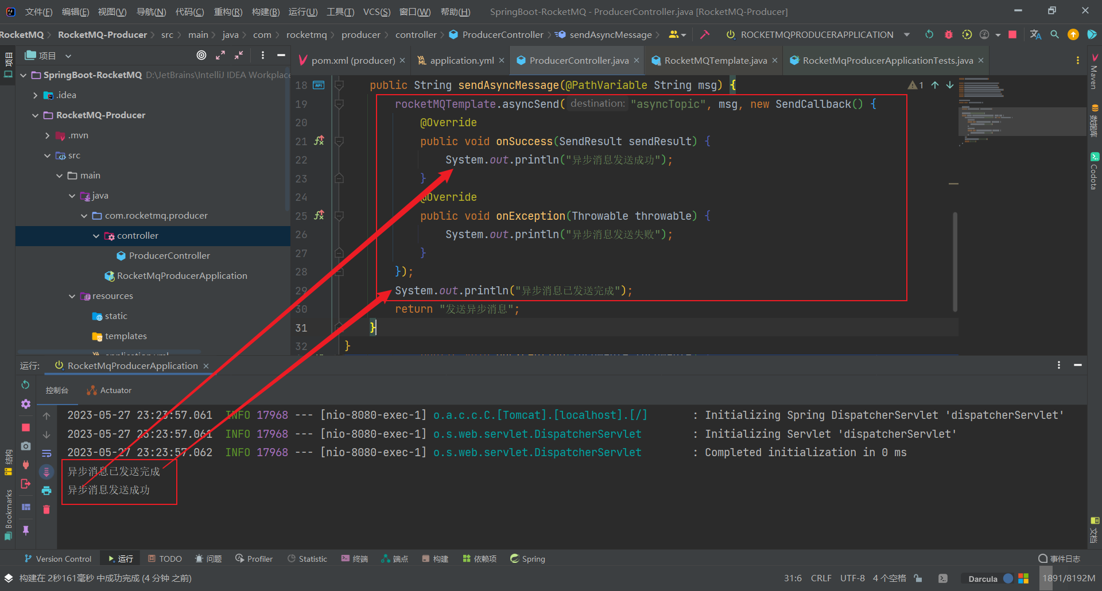The image size is (1102, 591).
Task: Click the Build project hammer icon
Action: pos(704,34)
